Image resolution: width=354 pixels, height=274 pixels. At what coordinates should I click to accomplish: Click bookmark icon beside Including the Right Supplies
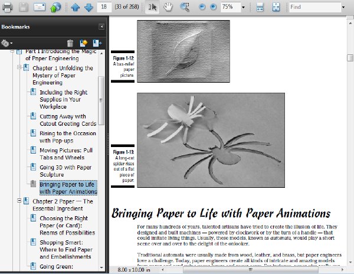click(x=33, y=92)
